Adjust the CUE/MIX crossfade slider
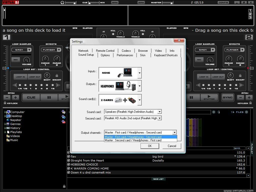 [x=94, y=2]
